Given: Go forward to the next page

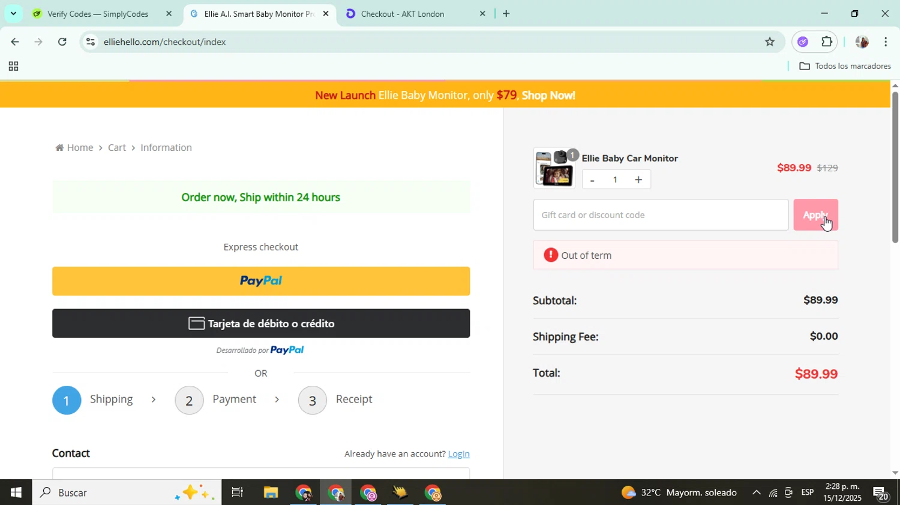Looking at the screenshot, I should (38, 42).
